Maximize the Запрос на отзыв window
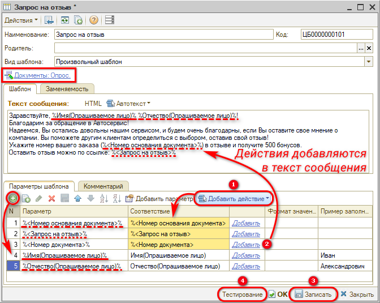This screenshot has height=303, width=380. coord(361,7)
